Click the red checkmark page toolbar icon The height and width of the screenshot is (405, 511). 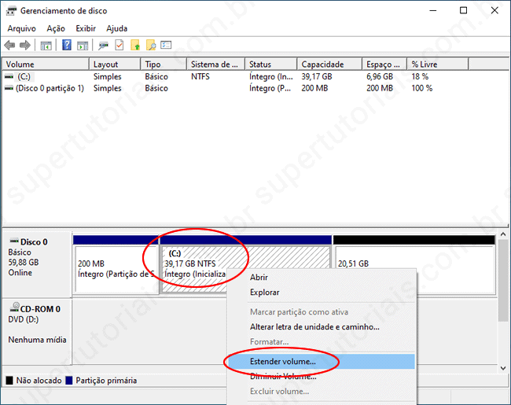coord(119,45)
